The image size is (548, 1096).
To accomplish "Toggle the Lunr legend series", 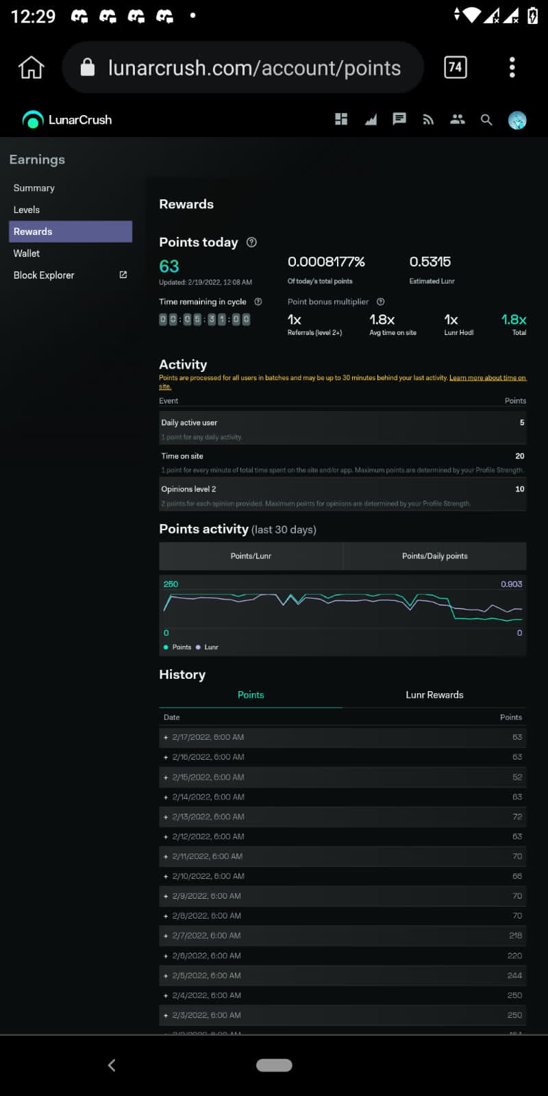I will 207,647.
